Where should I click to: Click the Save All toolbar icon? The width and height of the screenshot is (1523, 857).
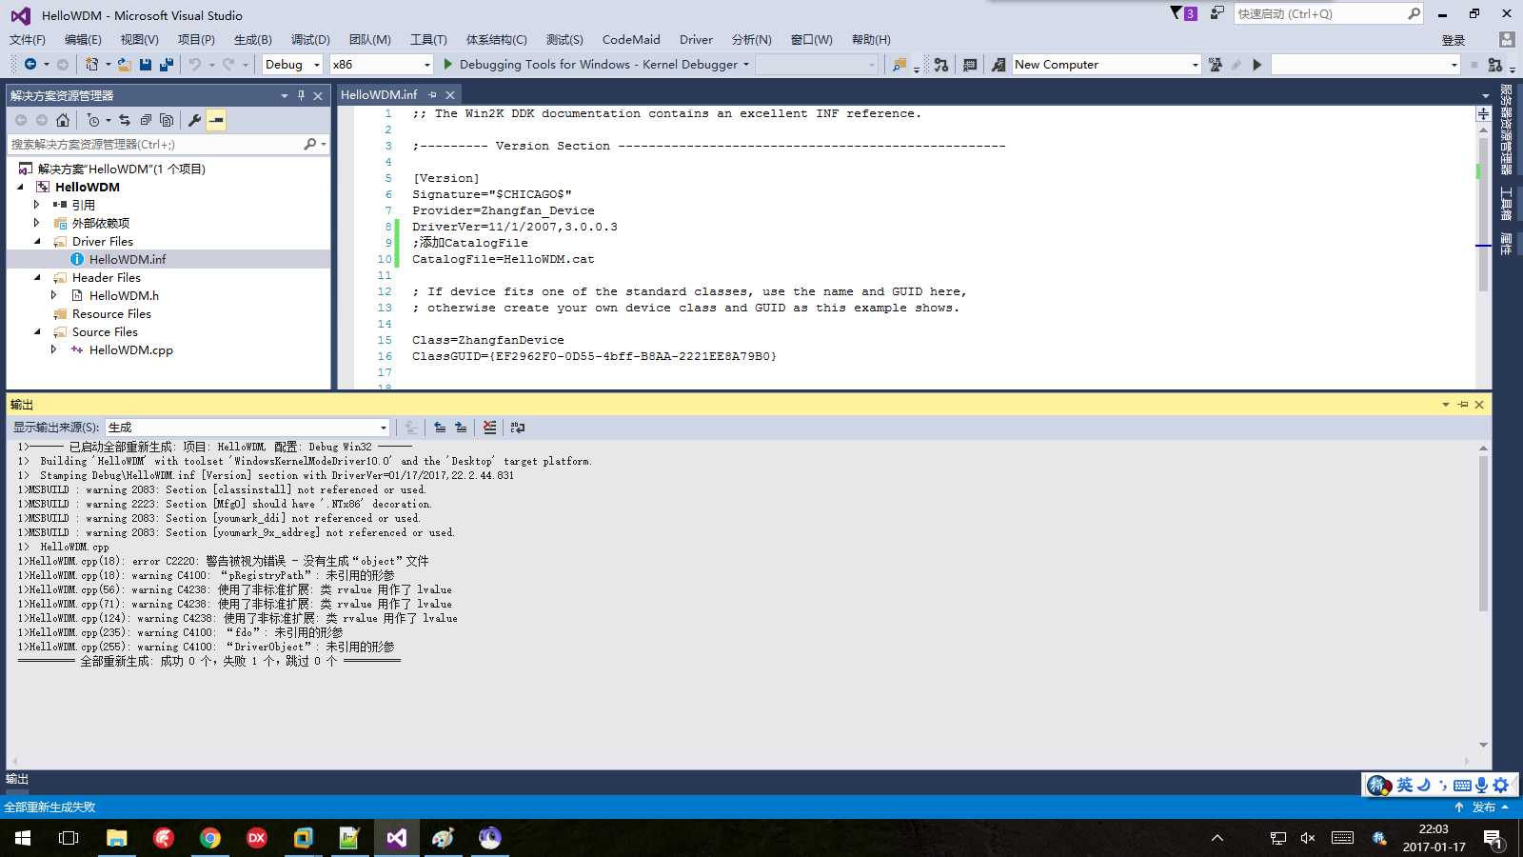pos(167,65)
